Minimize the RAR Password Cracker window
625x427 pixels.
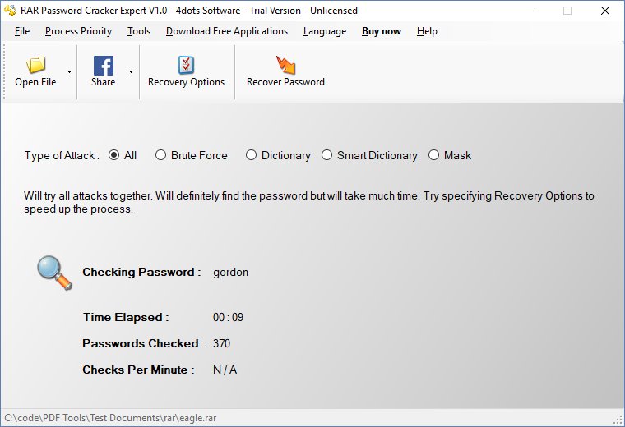point(530,11)
